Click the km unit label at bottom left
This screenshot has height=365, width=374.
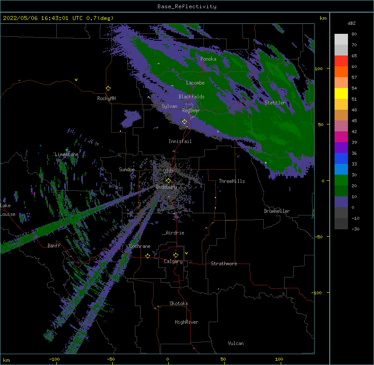point(7,360)
